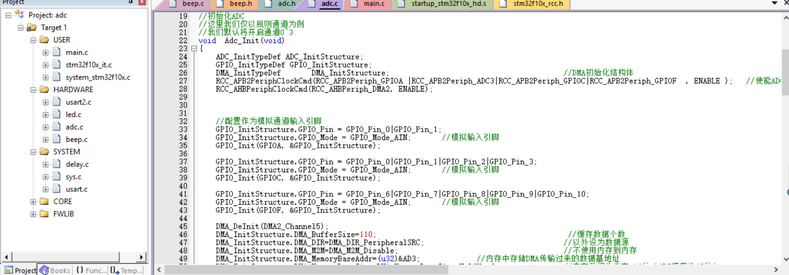Click editor vertical scroll-down arrow
Image resolution: width=789 pixels, height=275 pixels.
[x=785, y=260]
